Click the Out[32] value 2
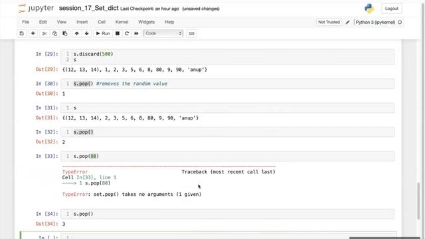 (64, 142)
